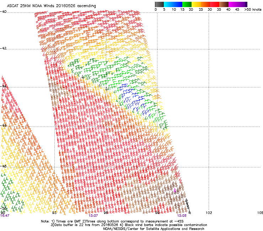
Task: Click the chart title 'ASCAT 25KM NOAA Winds 20160526 ascending'
Action: coord(51,6)
